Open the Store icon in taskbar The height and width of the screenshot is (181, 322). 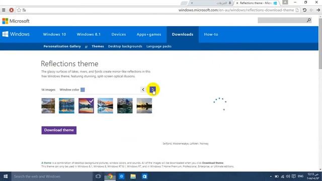coord(144,176)
